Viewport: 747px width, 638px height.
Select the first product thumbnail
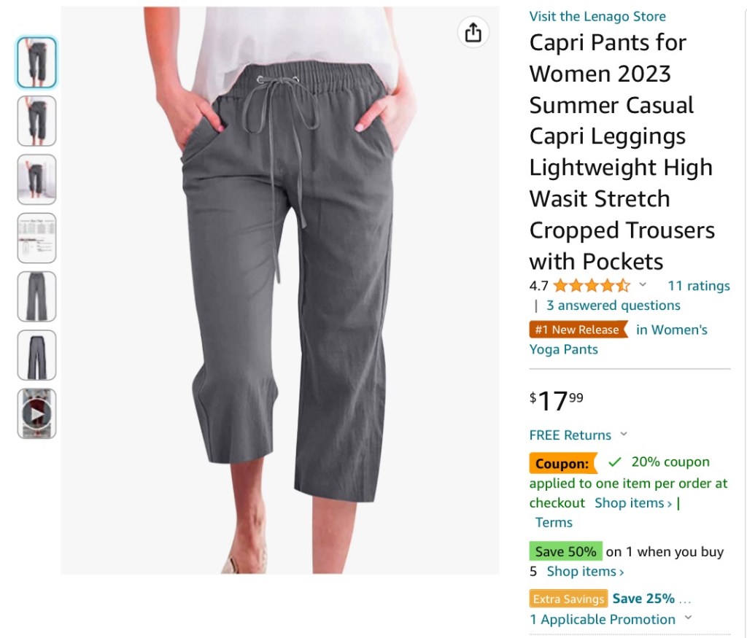point(36,63)
